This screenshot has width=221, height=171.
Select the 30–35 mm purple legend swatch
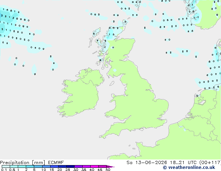point(78,166)
